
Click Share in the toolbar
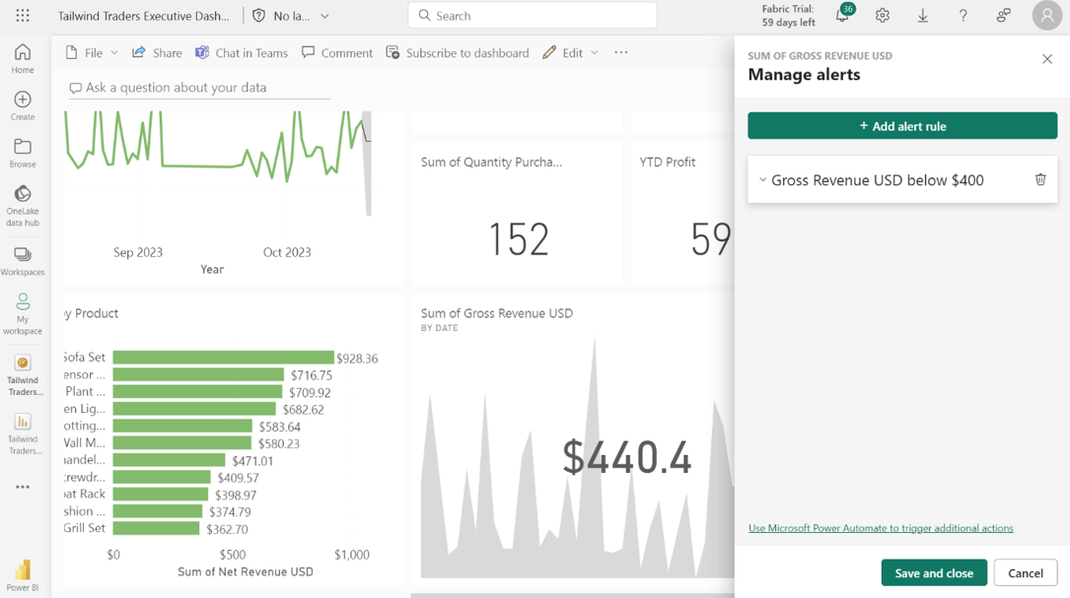157,53
